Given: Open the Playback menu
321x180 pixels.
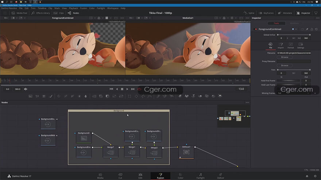Looking at the screenshot, I should [x=73, y=8].
